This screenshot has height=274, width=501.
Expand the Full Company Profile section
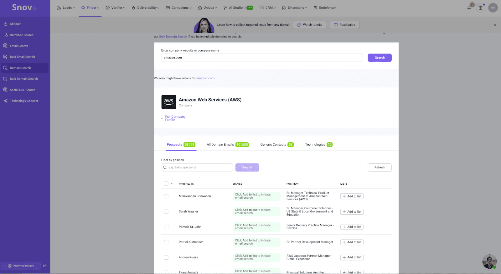pyautogui.click(x=175, y=118)
